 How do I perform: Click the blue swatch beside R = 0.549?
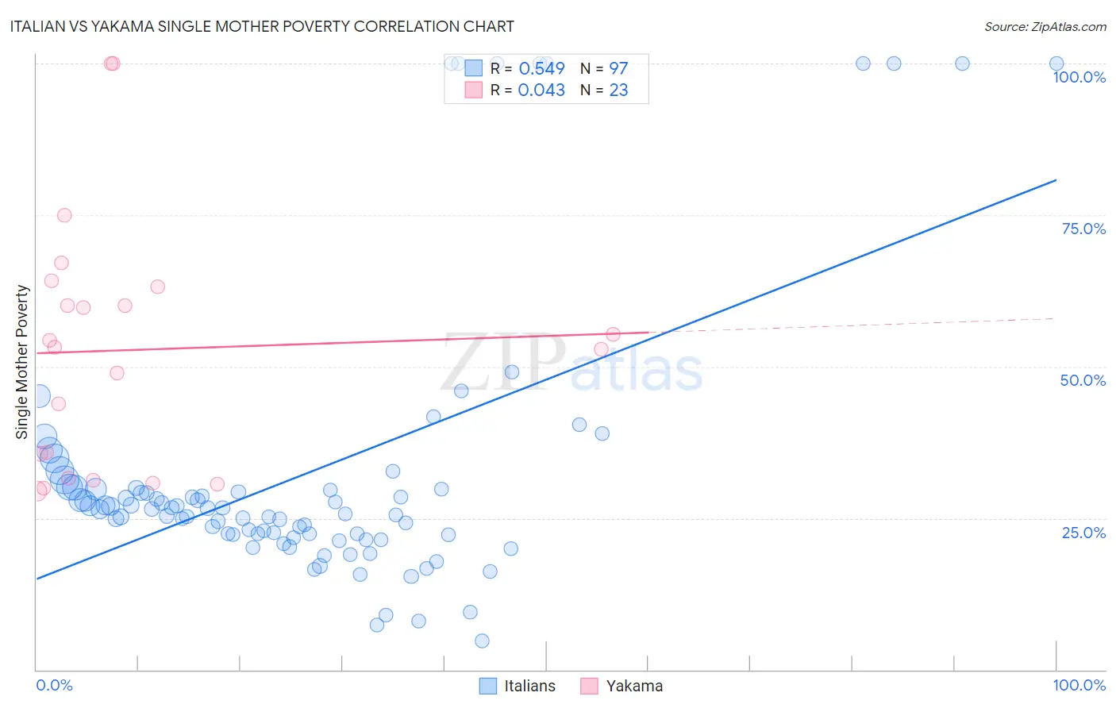(x=474, y=68)
